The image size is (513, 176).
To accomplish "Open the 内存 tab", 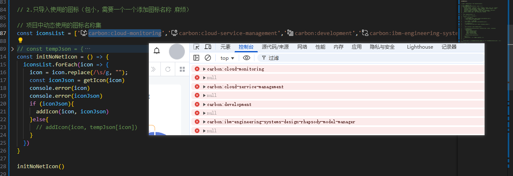I will pos(339,47).
